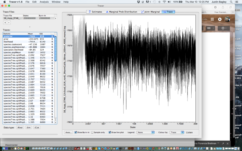Select the speciation.likelihood trace row
The image size is (242, 151).
29,50
